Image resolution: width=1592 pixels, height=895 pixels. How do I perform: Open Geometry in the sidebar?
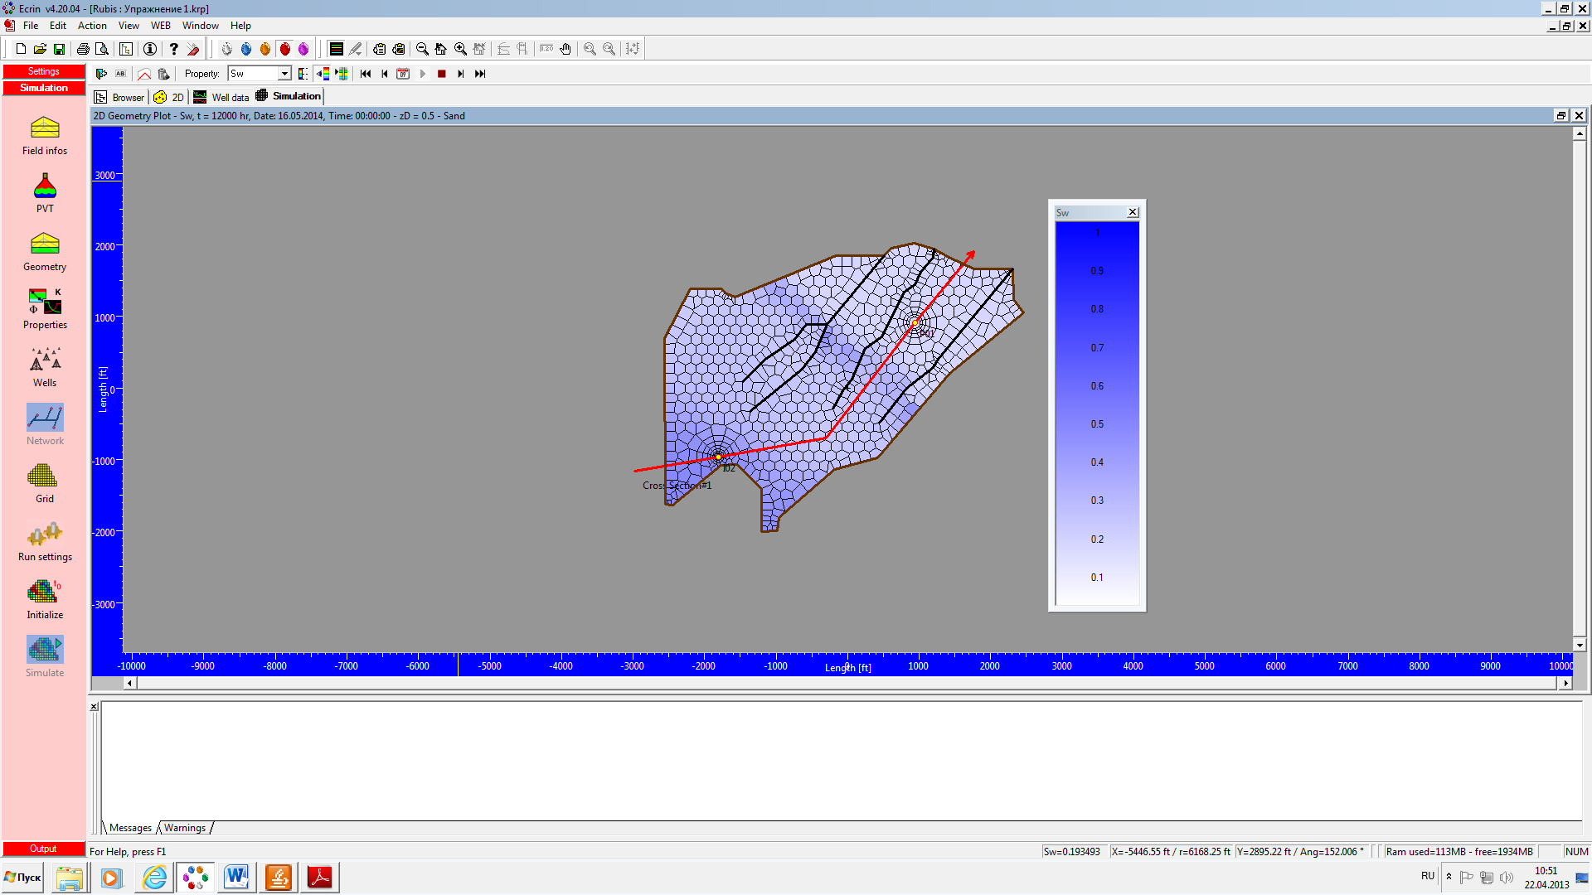pos(45,252)
